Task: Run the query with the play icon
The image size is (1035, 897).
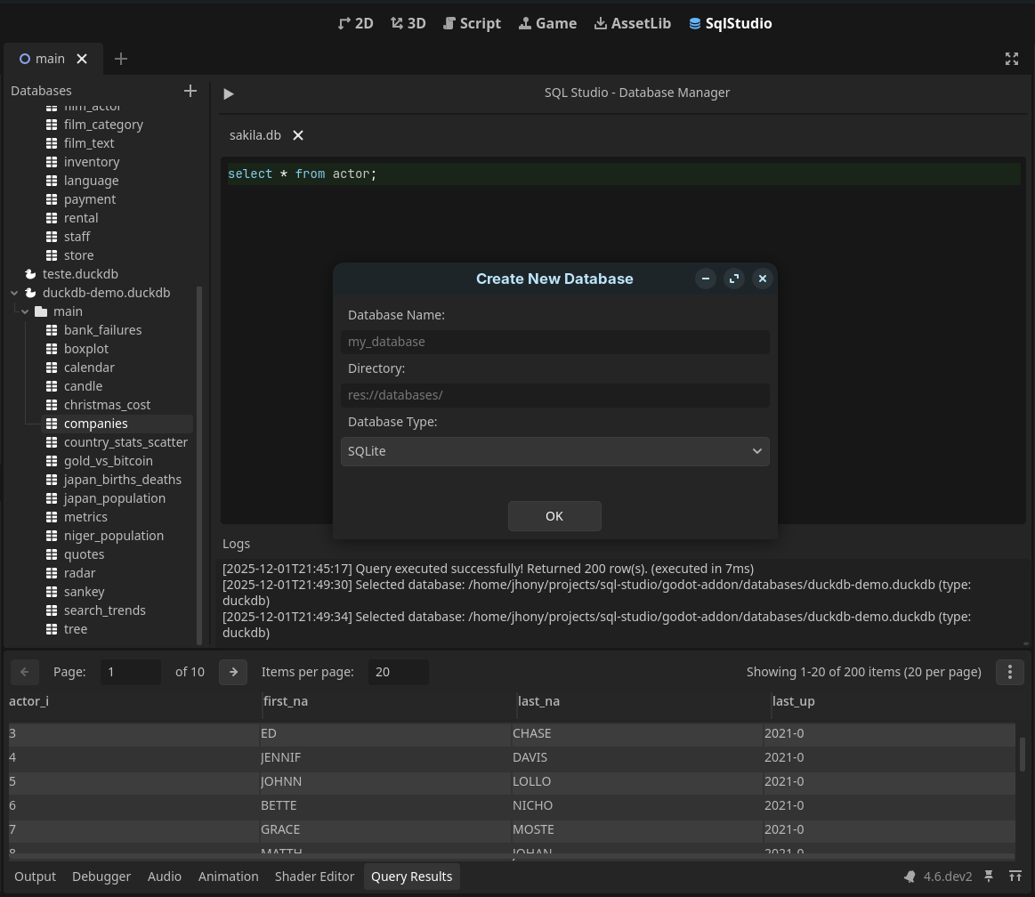Action: coord(229,93)
